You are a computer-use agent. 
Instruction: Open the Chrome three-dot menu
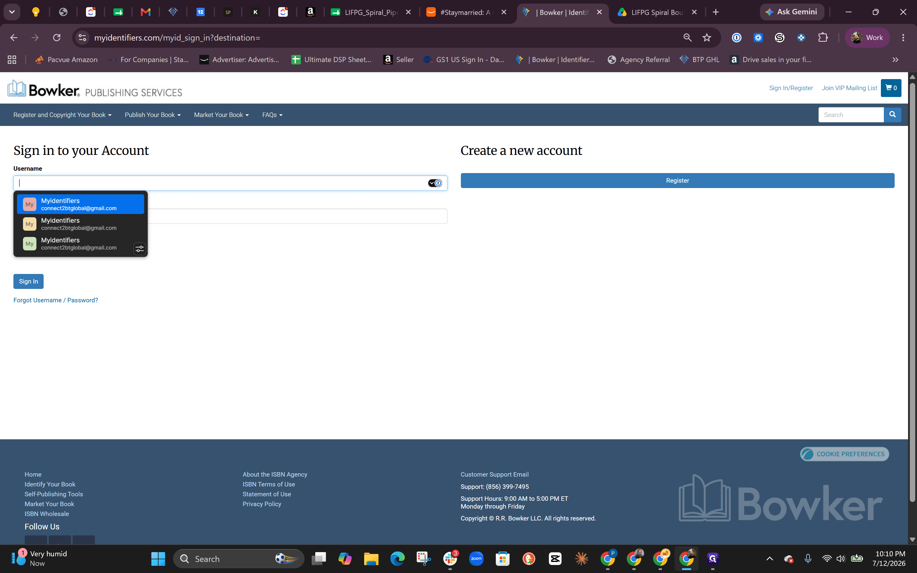click(903, 38)
